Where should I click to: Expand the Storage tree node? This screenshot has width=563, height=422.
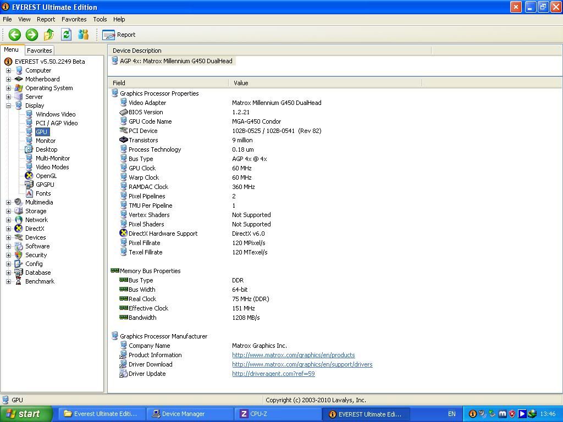click(x=8, y=212)
